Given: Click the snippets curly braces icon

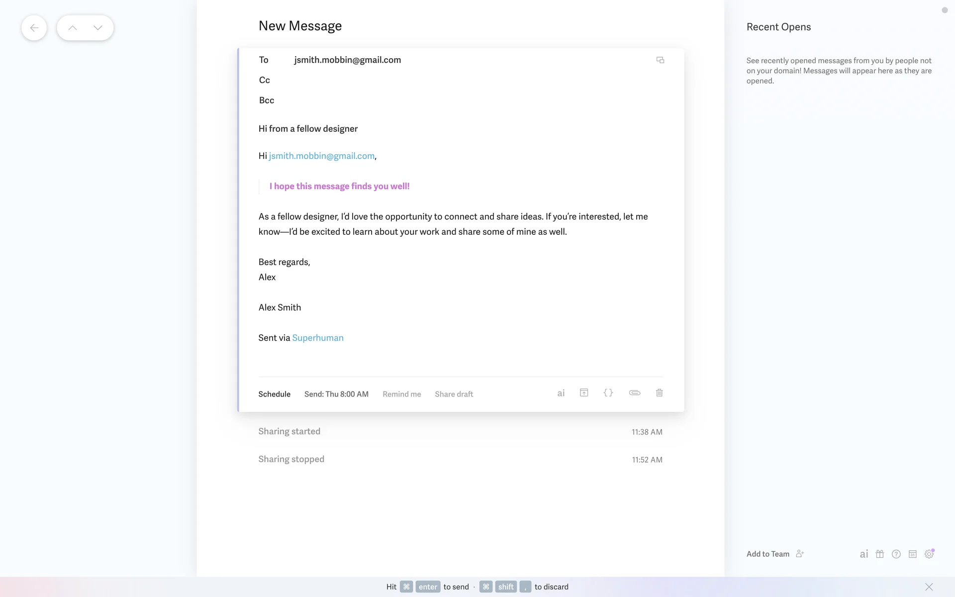Looking at the screenshot, I should tap(608, 393).
